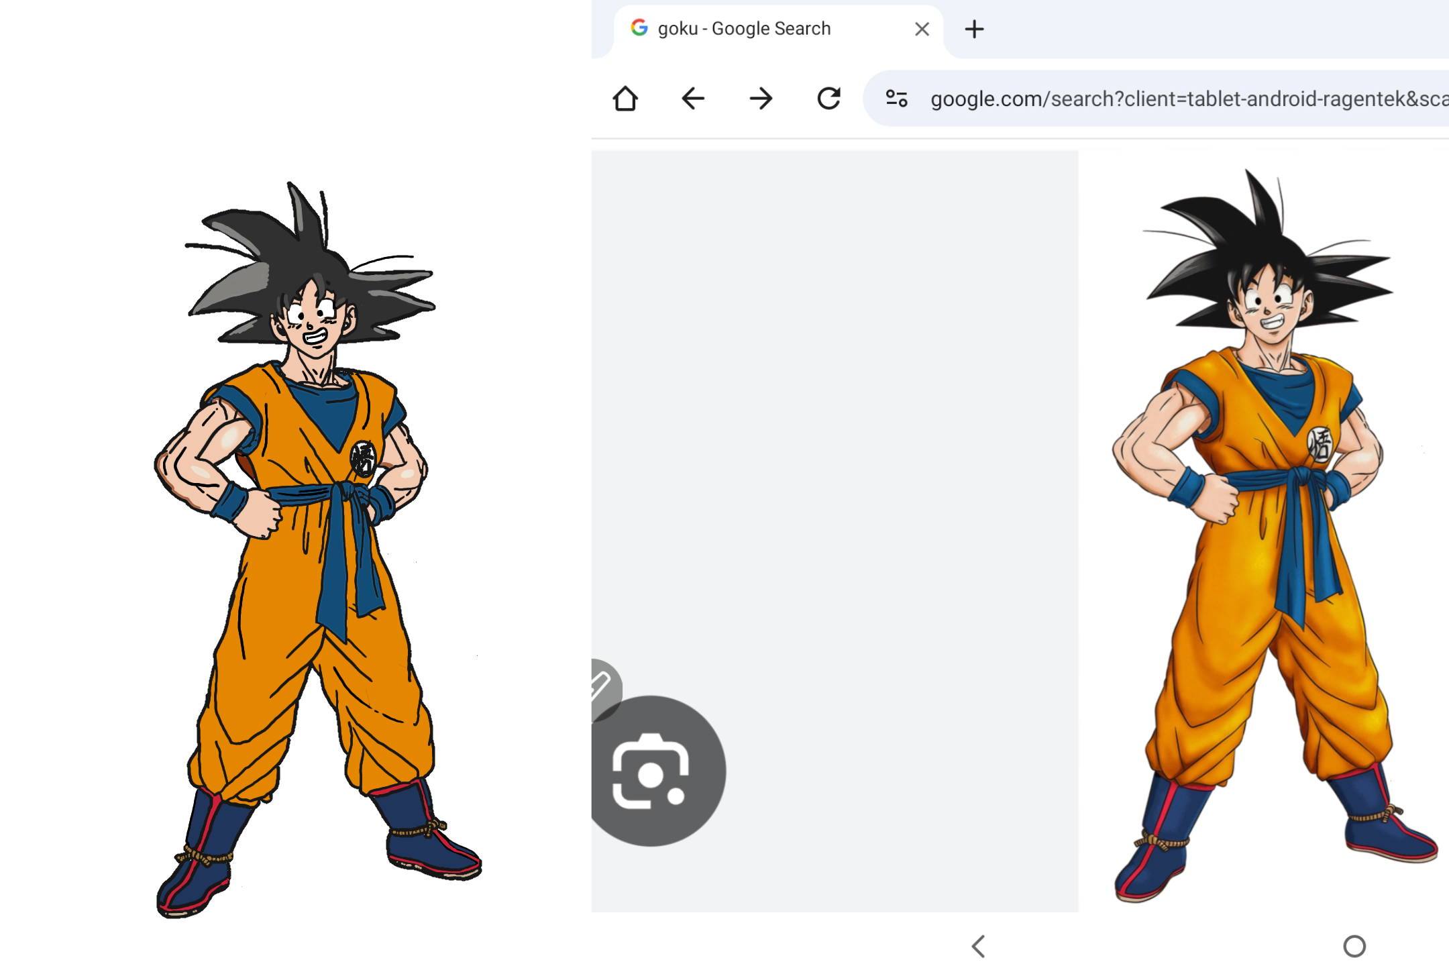
Task: Go back with the browser back arrow
Action: click(693, 99)
